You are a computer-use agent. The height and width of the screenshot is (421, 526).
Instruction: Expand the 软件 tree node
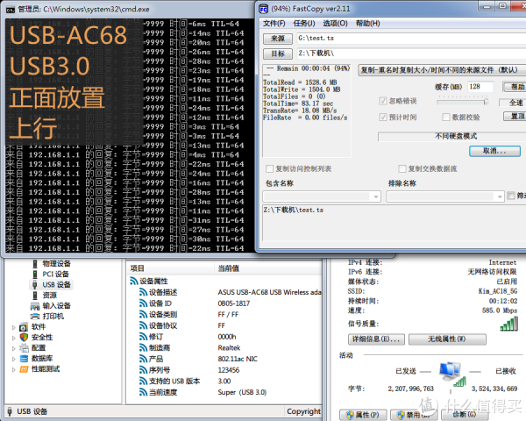pos(14,327)
